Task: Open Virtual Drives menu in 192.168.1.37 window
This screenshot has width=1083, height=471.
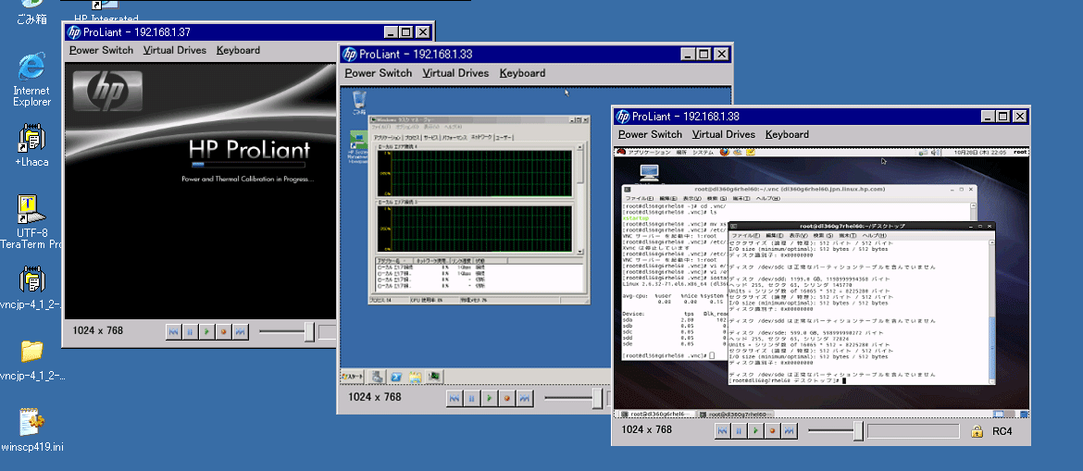Action: pyautogui.click(x=175, y=50)
